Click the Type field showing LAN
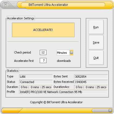The height and width of the screenshot is (114, 114). point(36,77)
